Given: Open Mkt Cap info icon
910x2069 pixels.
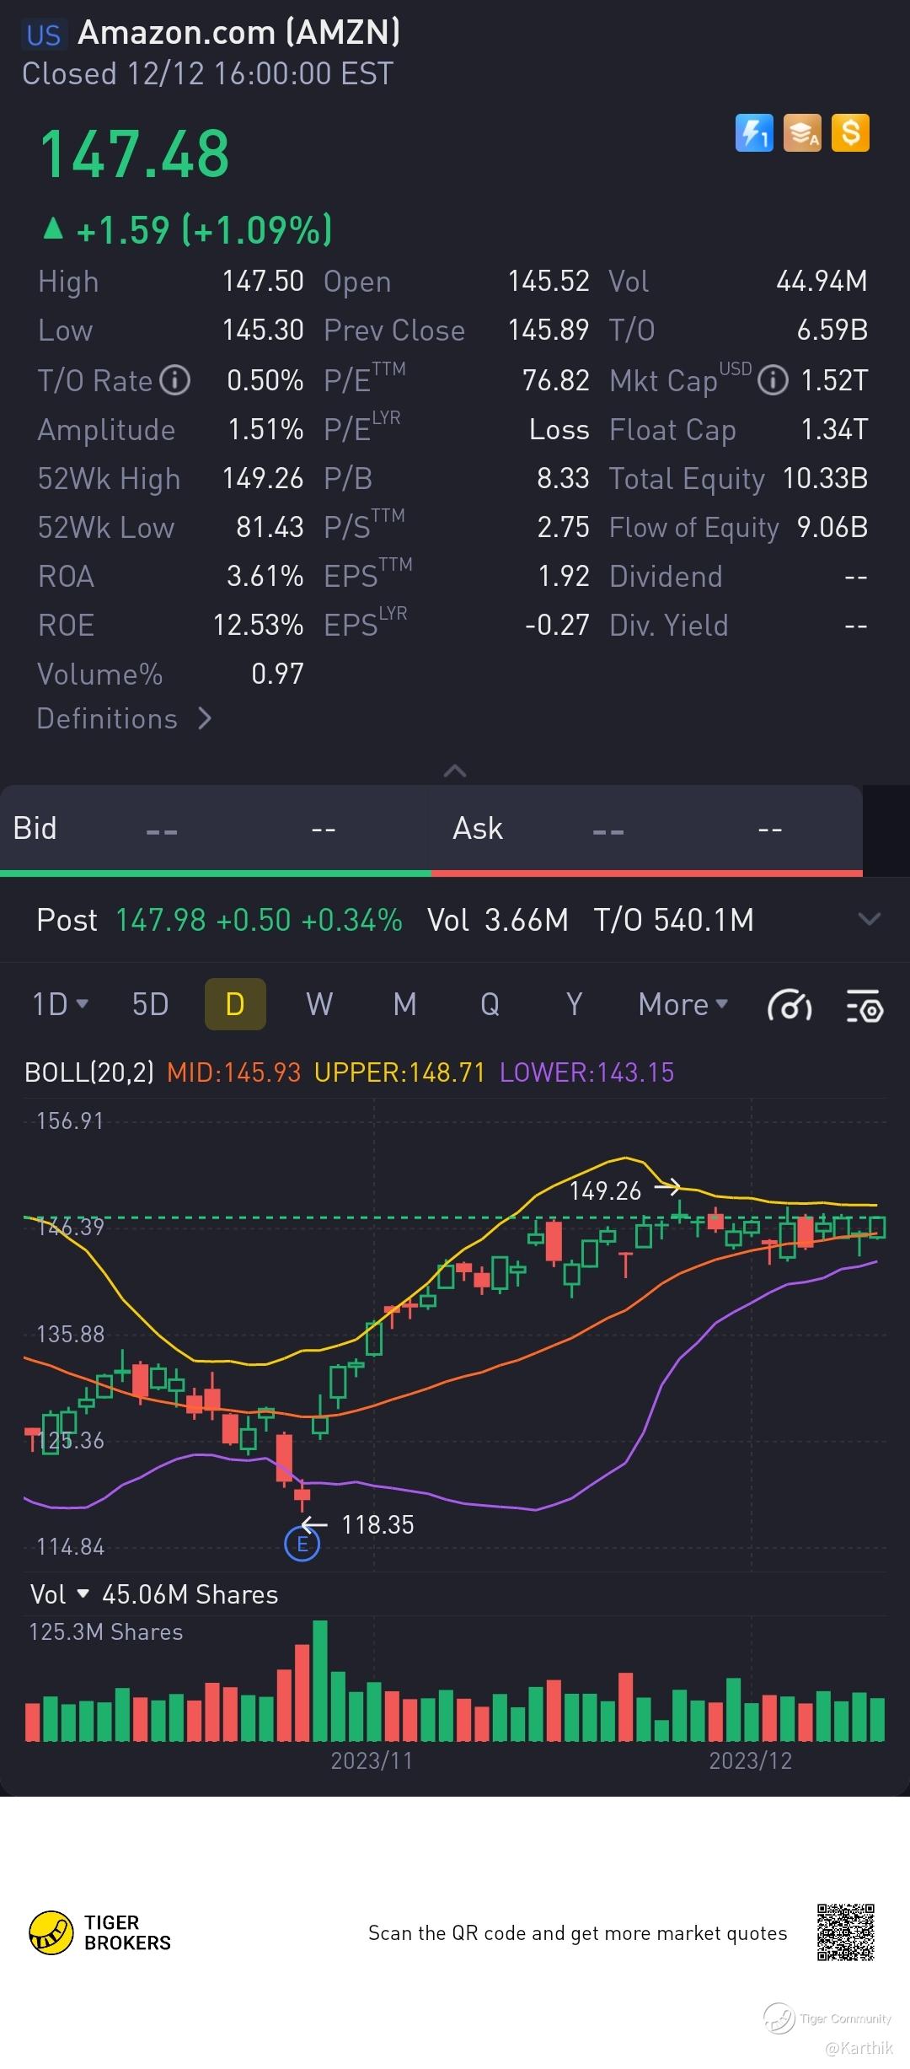Looking at the screenshot, I should click(x=773, y=381).
